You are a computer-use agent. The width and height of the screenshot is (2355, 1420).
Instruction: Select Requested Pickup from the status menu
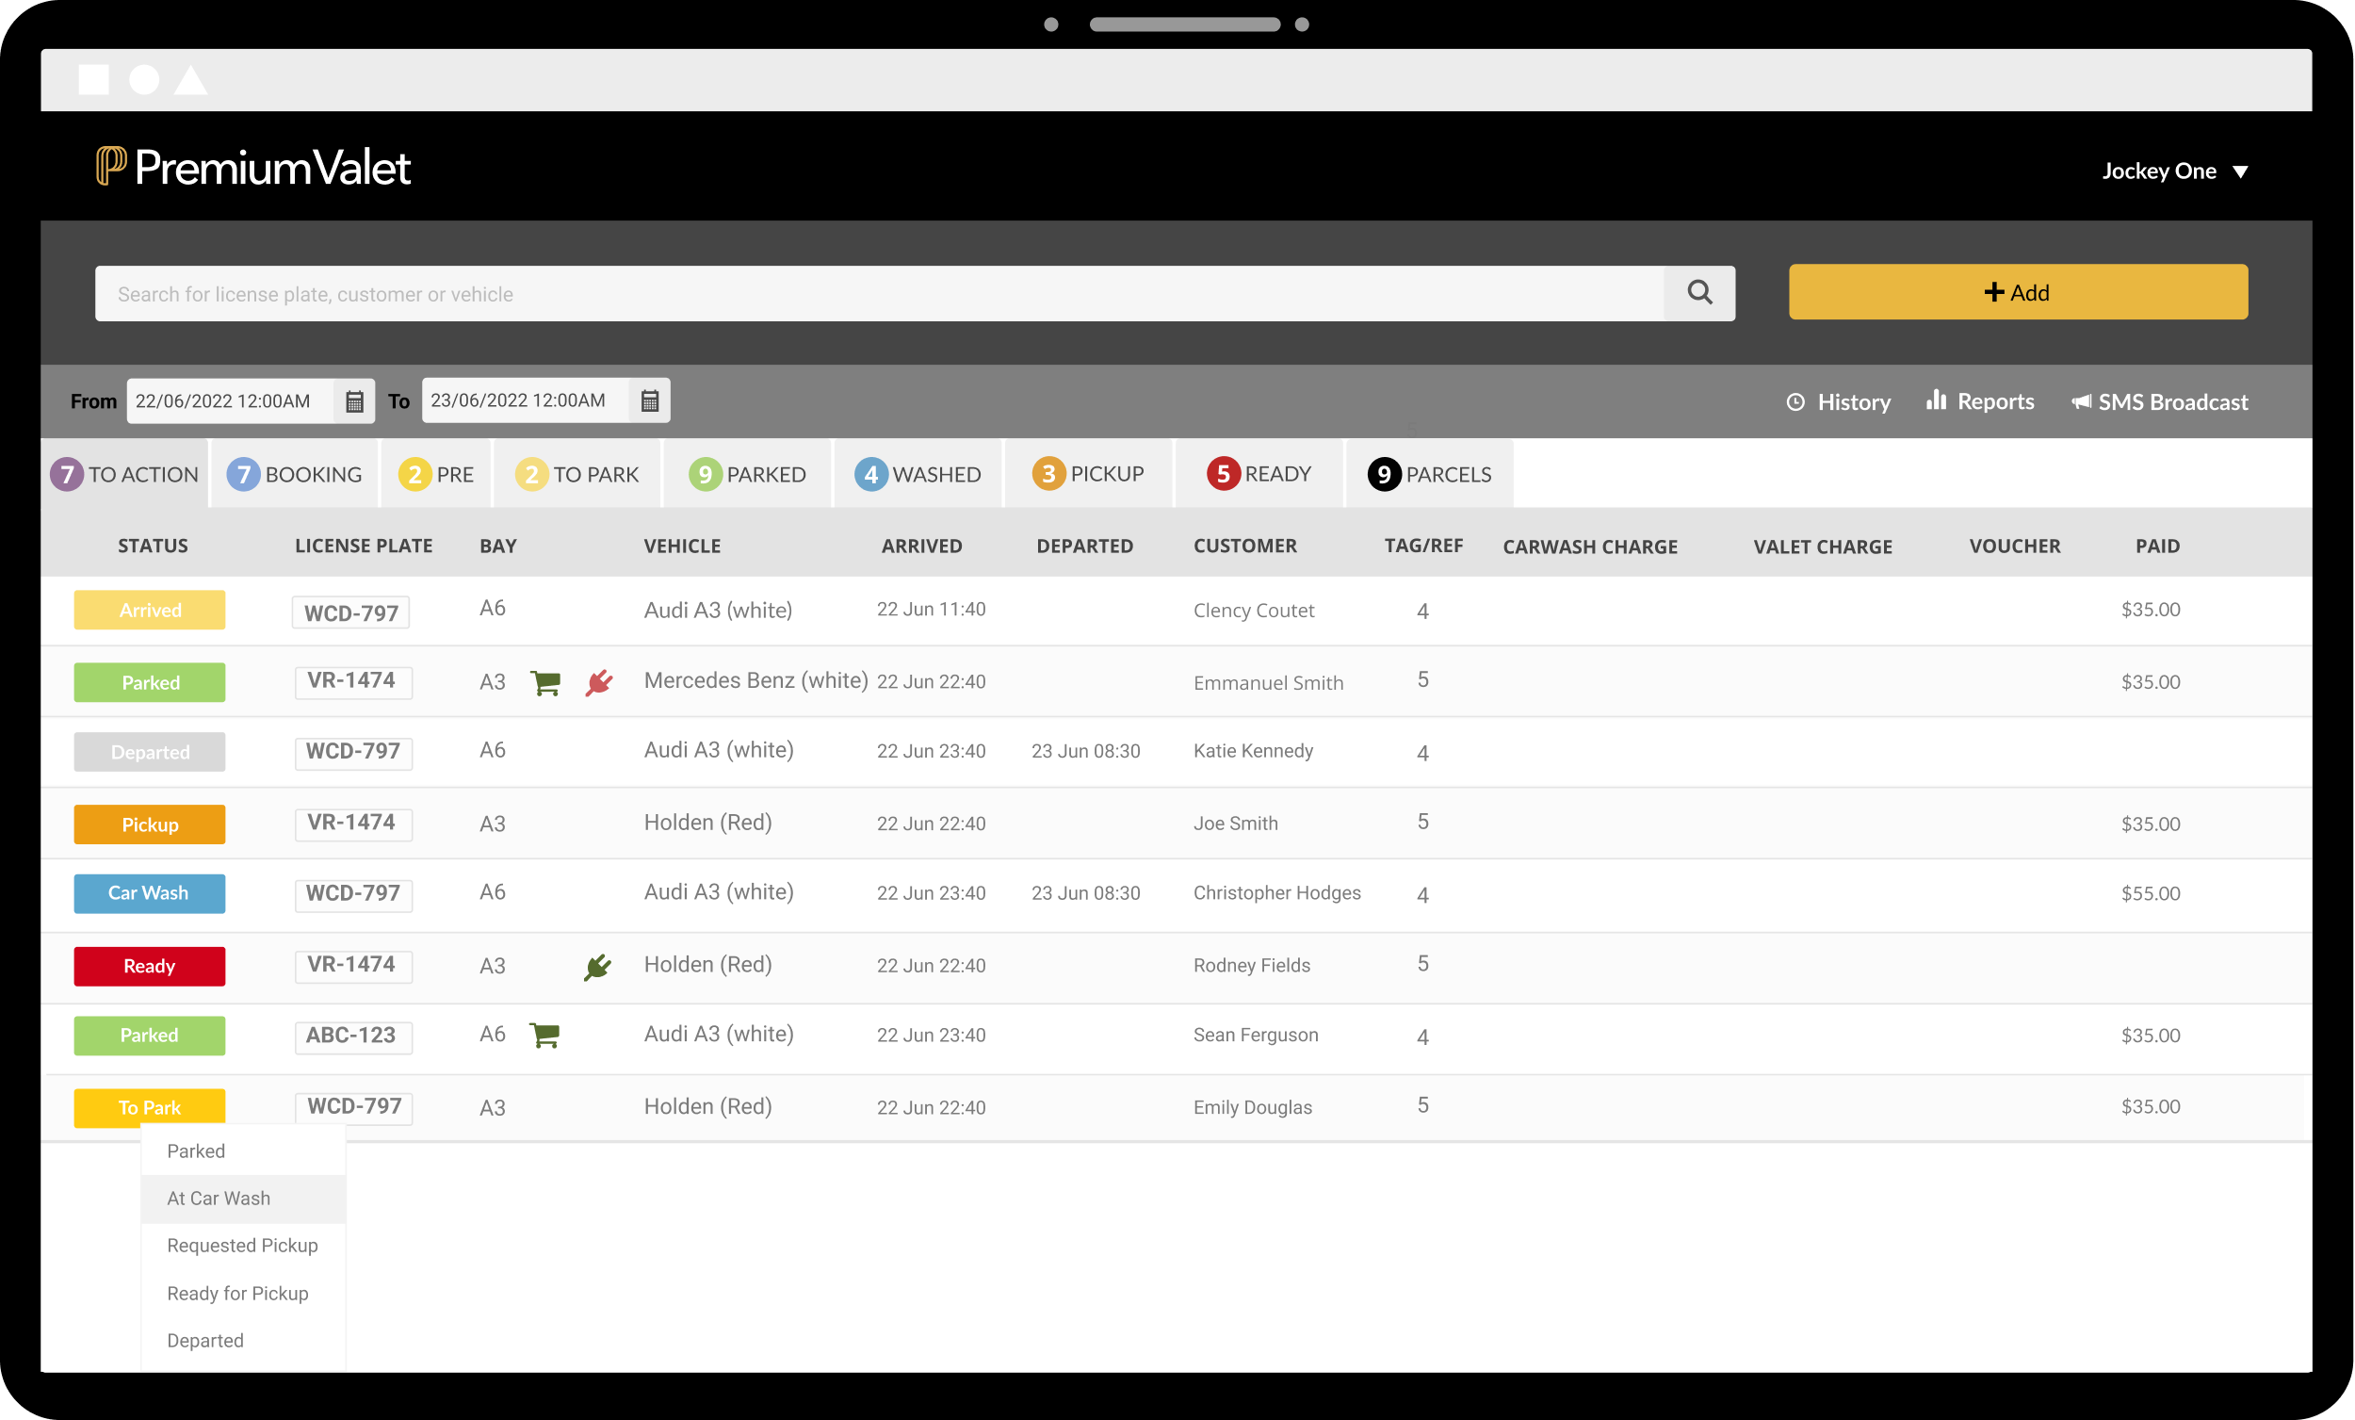click(243, 1245)
